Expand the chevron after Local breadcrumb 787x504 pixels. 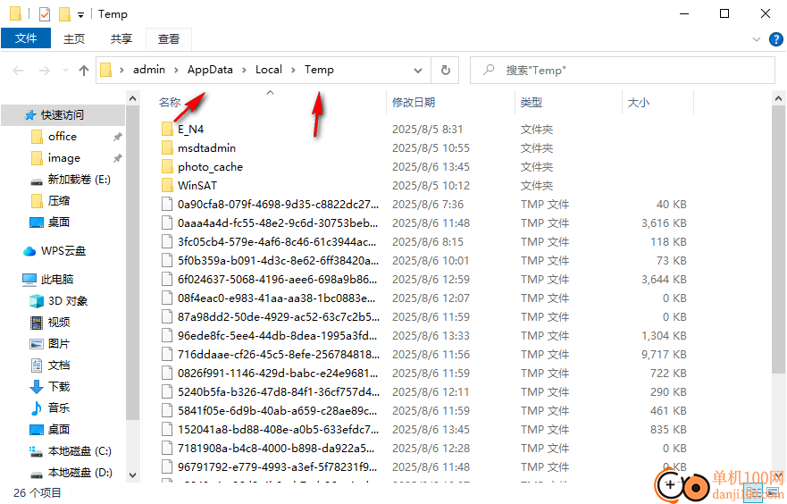click(293, 71)
